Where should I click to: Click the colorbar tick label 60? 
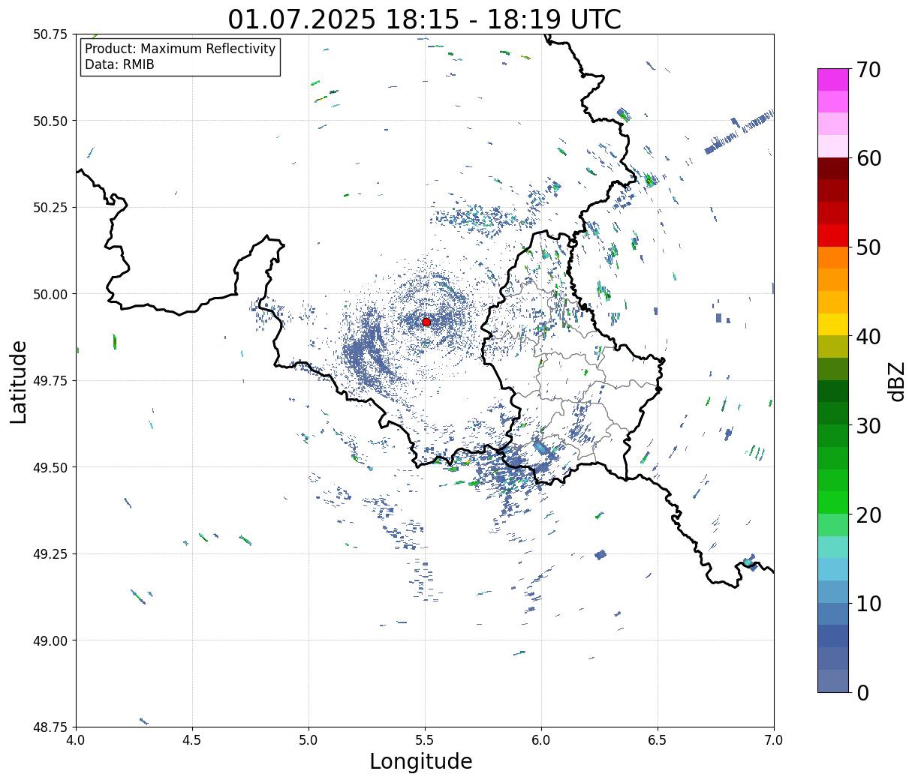pyautogui.click(x=868, y=158)
